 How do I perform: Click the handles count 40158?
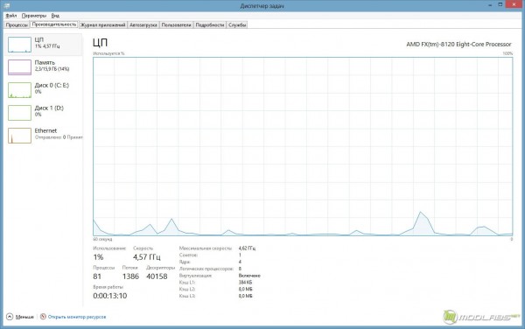click(x=157, y=276)
